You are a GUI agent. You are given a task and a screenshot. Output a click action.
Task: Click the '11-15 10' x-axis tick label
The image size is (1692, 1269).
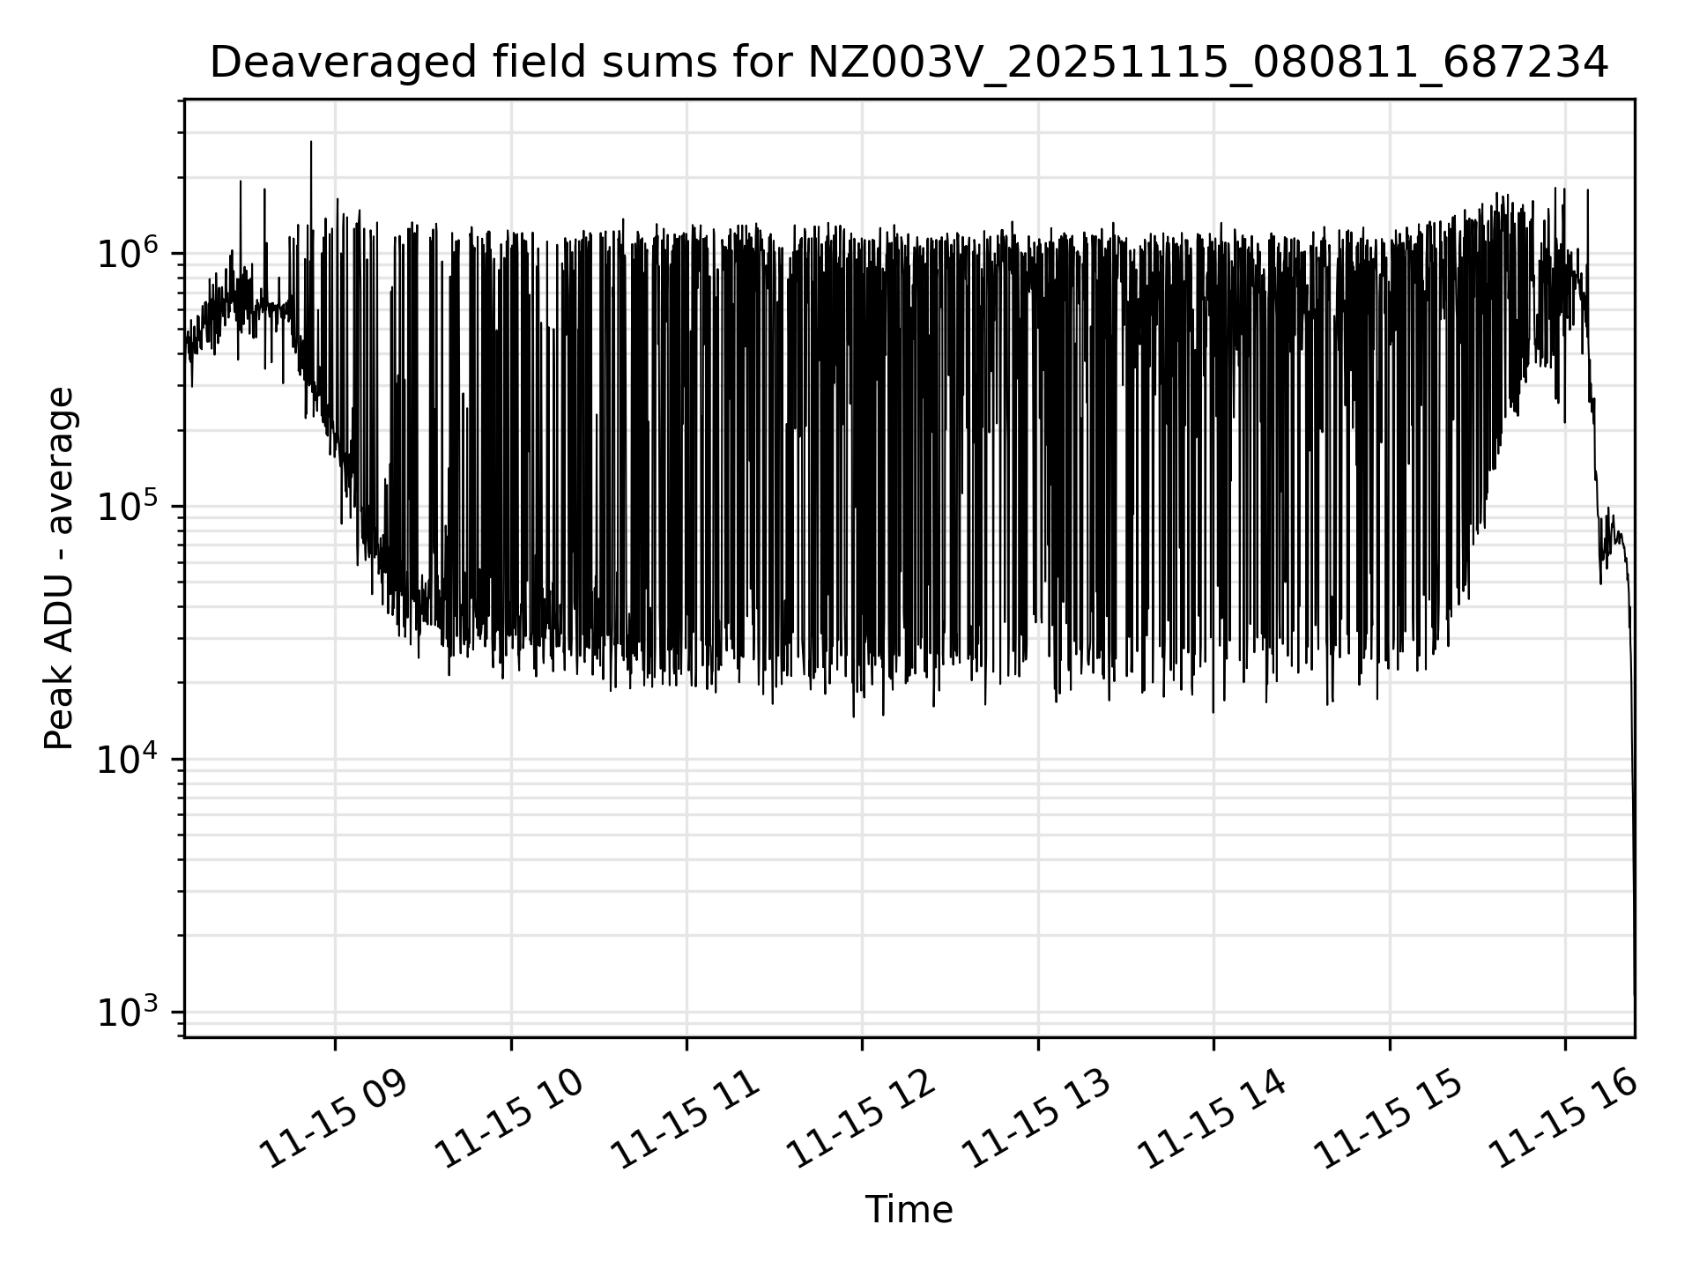point(510,1120)
